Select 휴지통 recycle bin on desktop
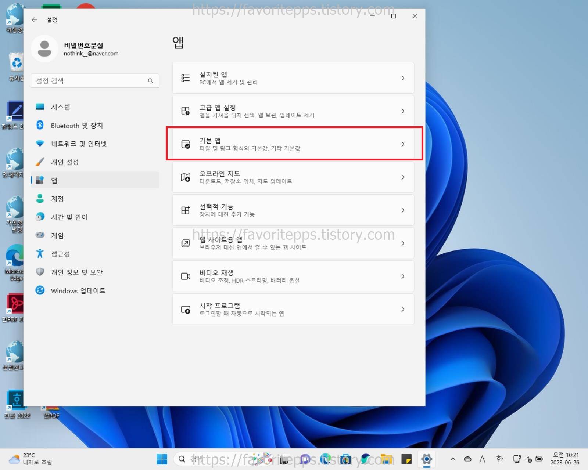The image size is (588, 470). coord(16,67)
